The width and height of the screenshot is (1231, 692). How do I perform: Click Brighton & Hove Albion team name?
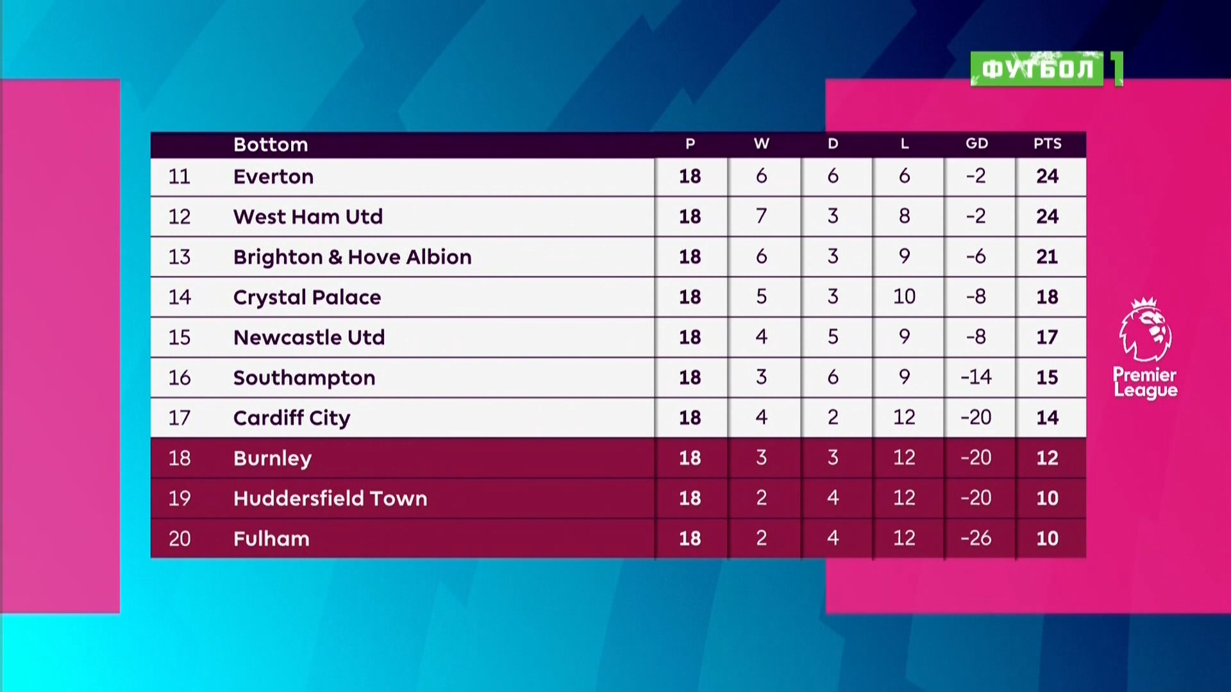pos(352,257)
